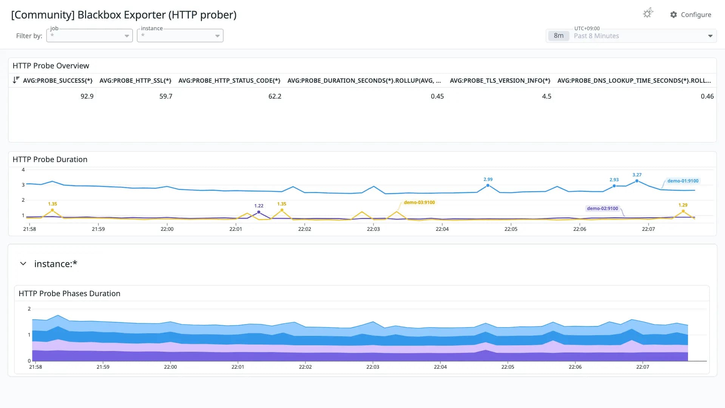Click the 1.22 purple data point

click(259, 212)
